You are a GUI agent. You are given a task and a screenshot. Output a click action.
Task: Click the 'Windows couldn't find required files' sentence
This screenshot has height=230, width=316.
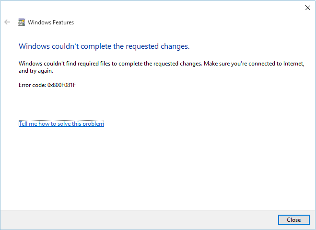(x=110, y=64)
